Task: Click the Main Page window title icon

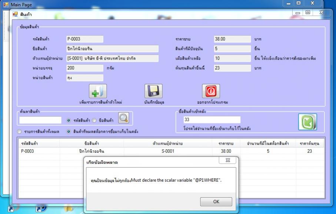Action: [x=6, y=4]
